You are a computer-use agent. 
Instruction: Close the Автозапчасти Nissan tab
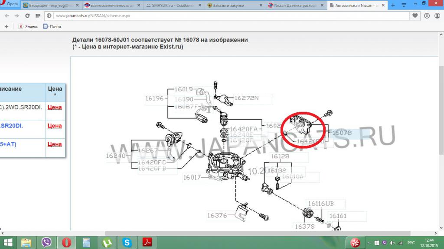(383, 5)
